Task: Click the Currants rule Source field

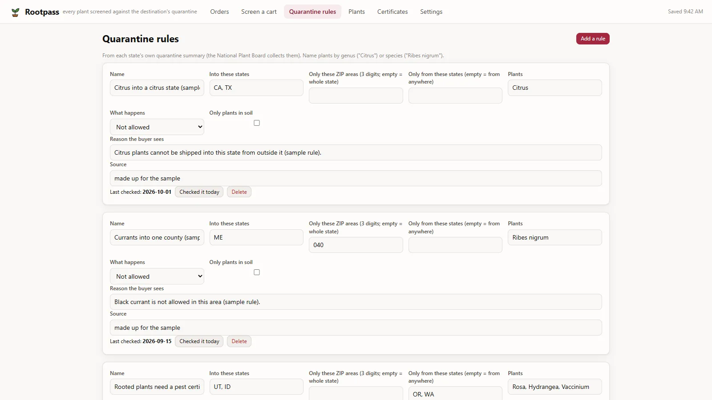Action: point(356,328)
